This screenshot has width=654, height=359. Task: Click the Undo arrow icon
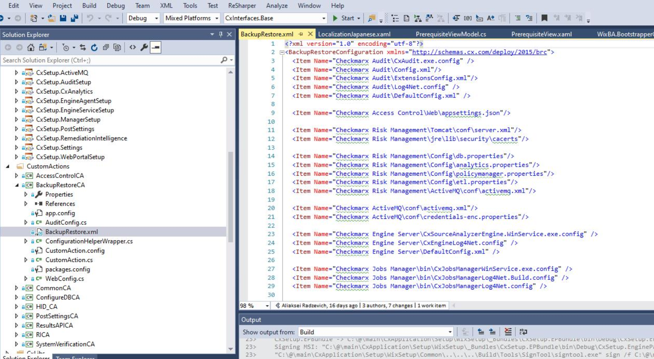click(90, 18)
